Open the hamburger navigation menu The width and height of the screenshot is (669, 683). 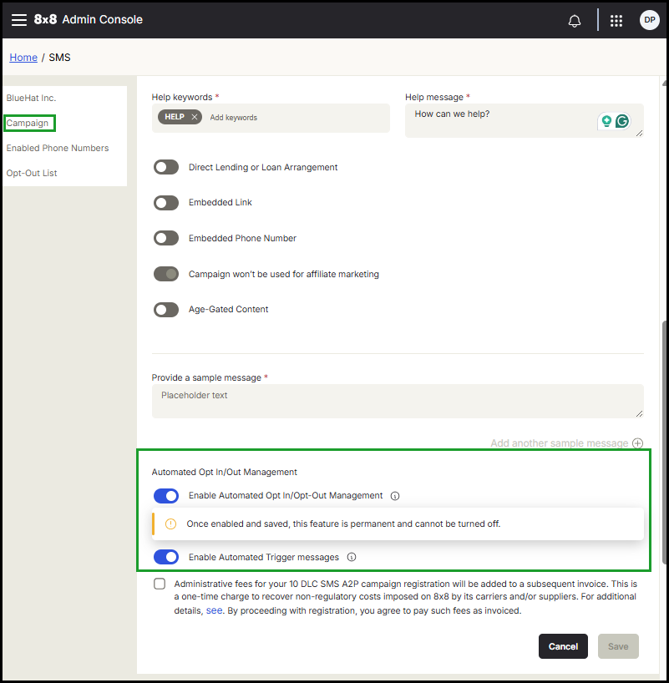pos(18,20)
